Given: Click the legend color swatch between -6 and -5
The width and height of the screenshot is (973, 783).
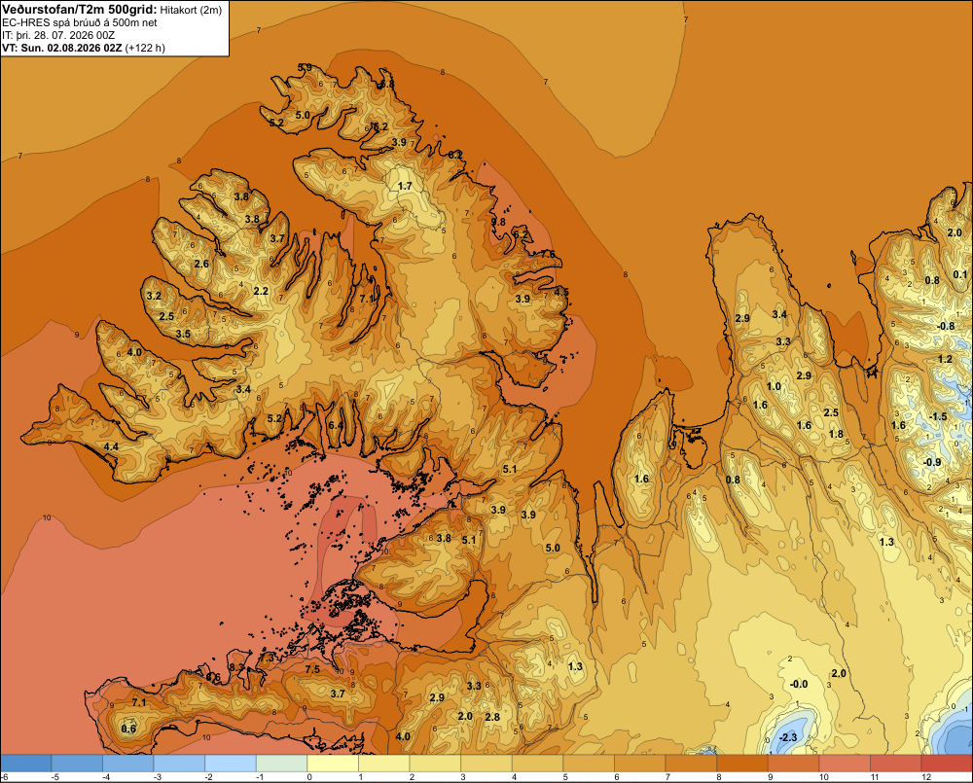Looking at the screenshot, I should [26, 764].
